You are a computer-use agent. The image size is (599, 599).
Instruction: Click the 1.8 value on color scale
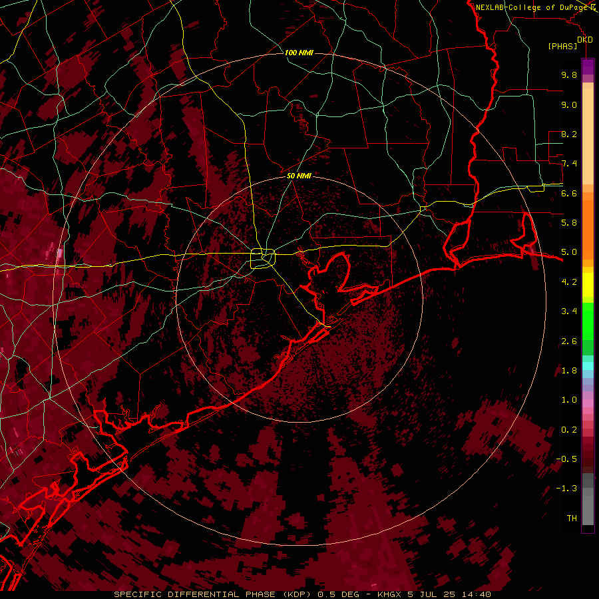(569, 371)
